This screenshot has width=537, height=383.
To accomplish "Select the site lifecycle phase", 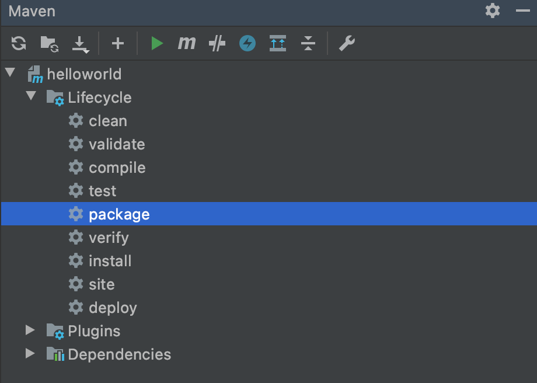I will pos(102,284).
